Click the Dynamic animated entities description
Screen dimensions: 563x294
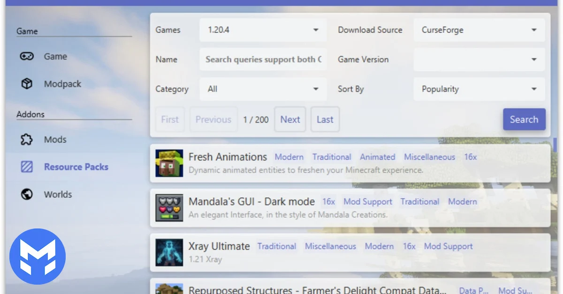tap(306, 170)
